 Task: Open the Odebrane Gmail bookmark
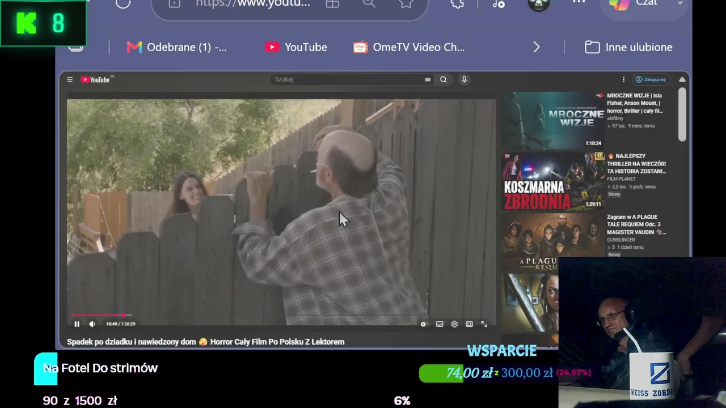coord(176,48)
